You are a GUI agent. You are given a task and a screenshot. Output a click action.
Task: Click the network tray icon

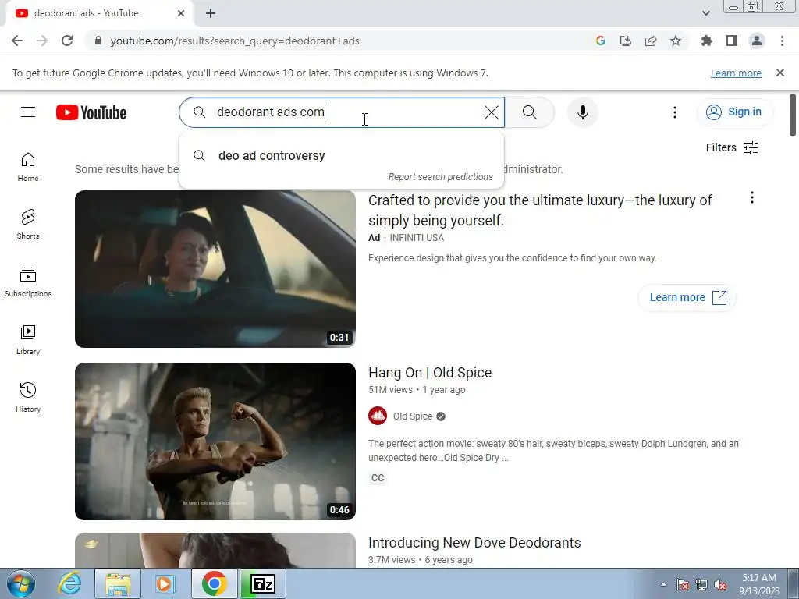(701, 584)
